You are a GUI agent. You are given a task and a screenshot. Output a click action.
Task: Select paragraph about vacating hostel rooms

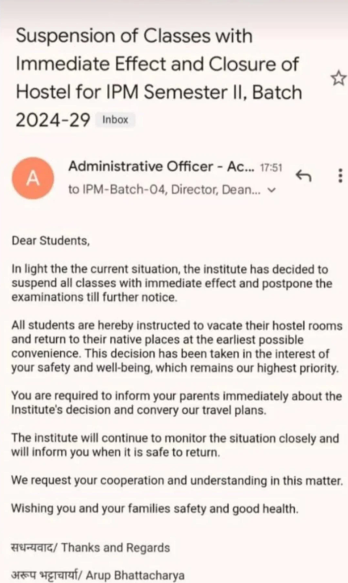point(177,346)
